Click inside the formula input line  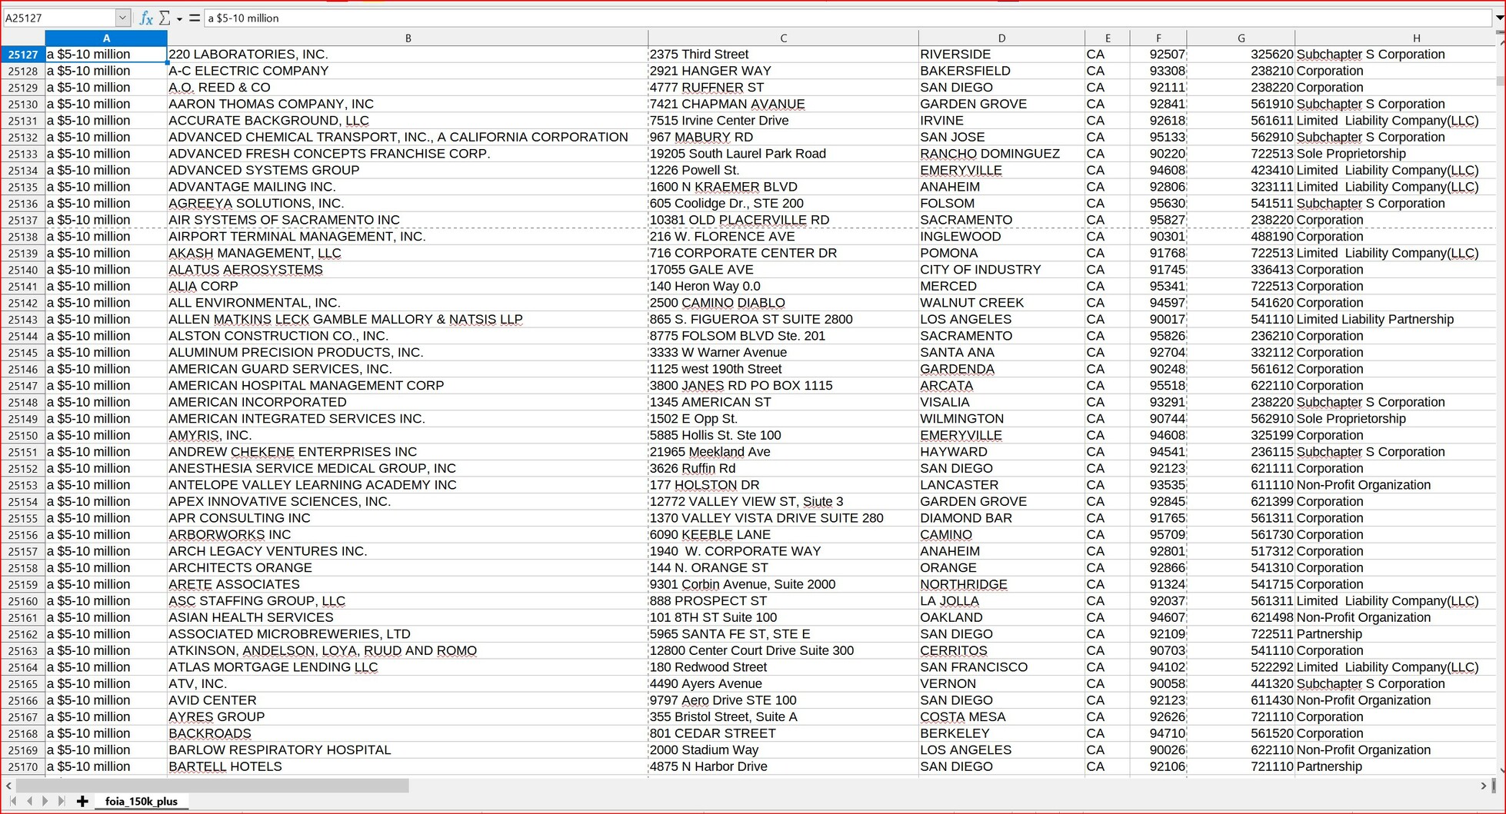(769, 18)
